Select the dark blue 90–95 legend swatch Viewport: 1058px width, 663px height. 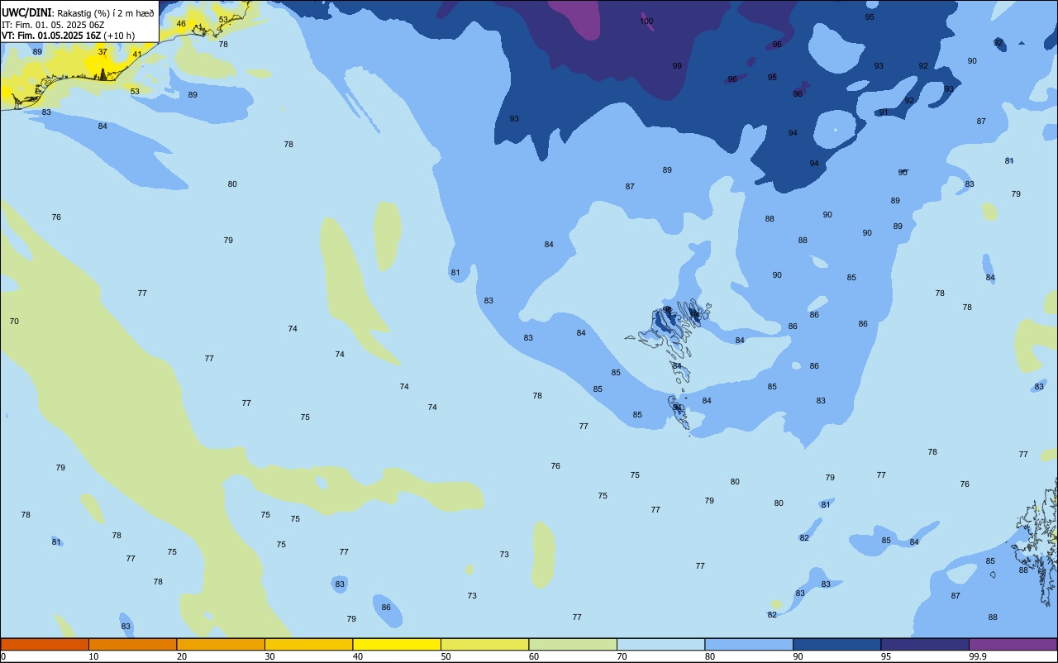tap(836, 644)
